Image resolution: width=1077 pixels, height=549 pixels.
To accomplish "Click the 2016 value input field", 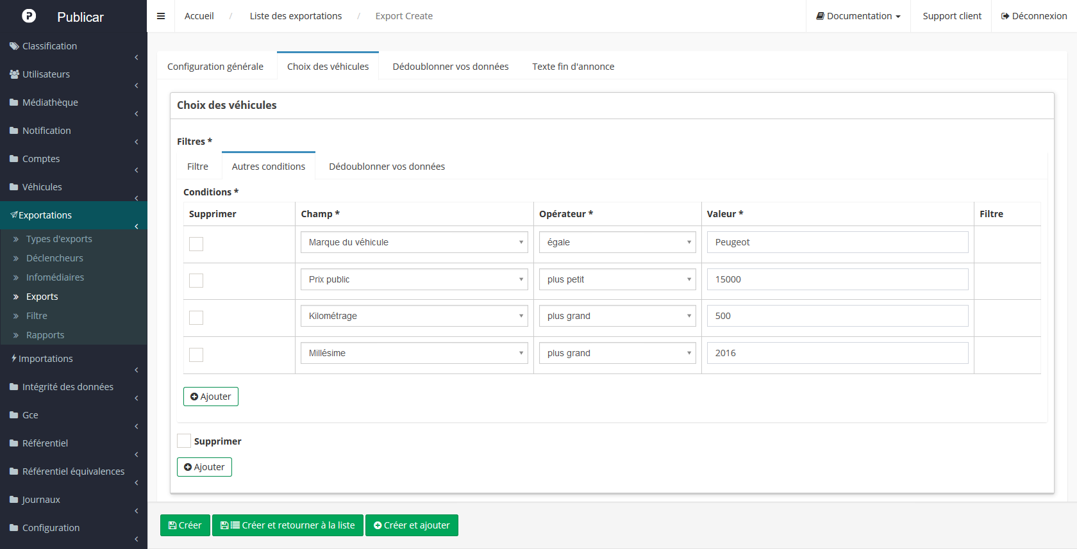I will (x=838, y=353).
